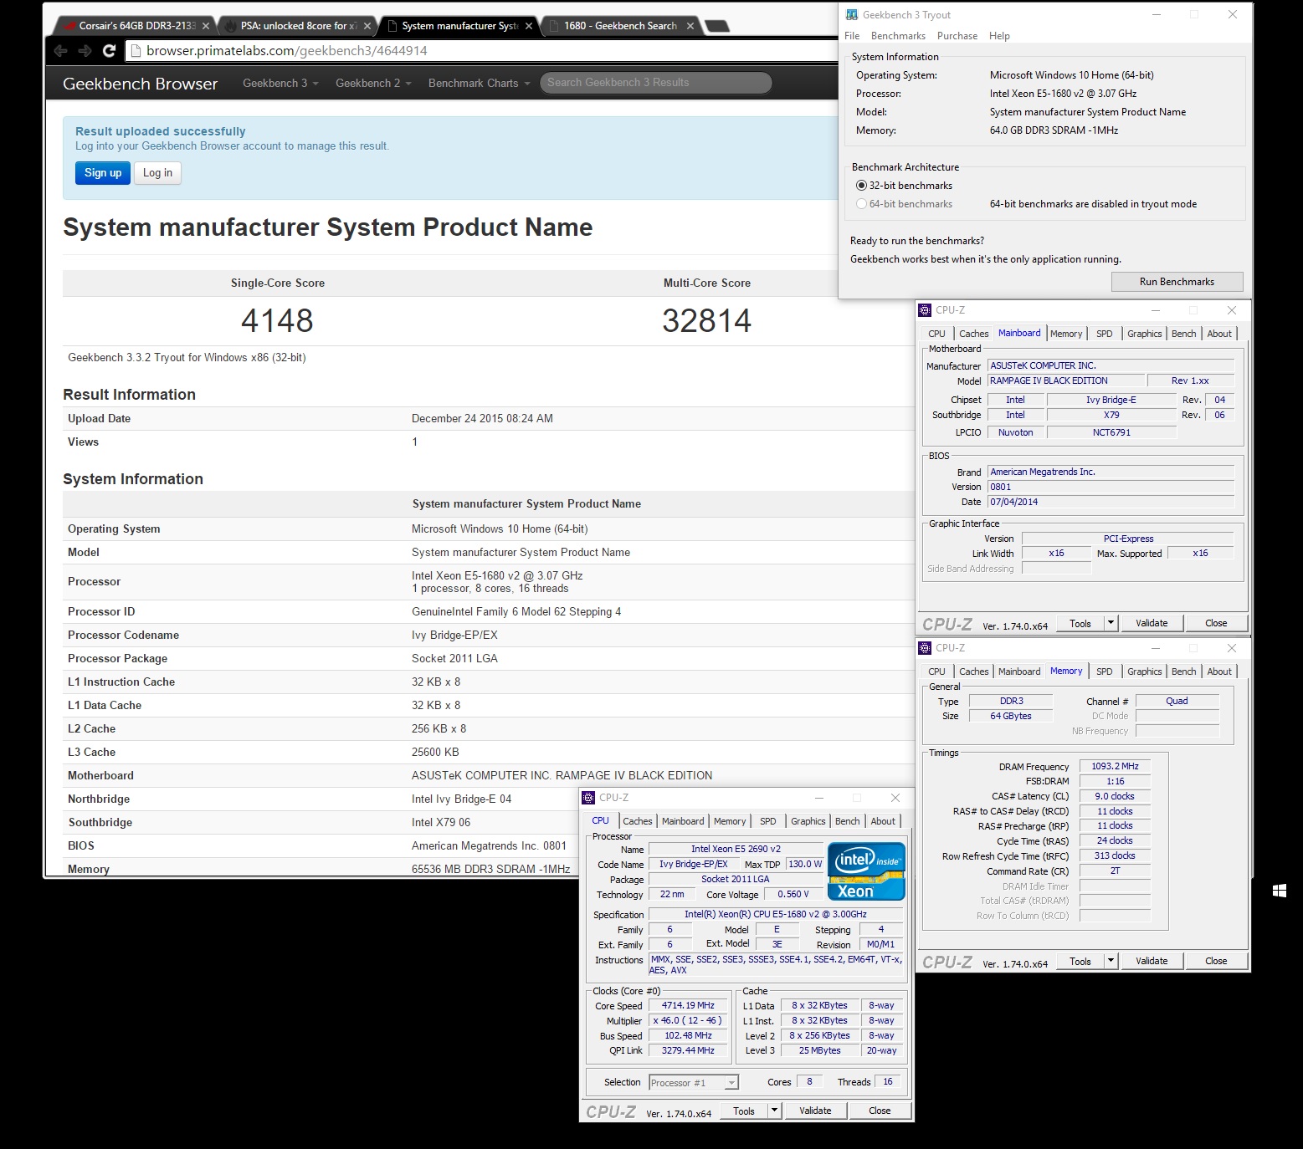Image resolution: width=1303 pixels, height=1149 pixels.
Task: Click the single-core score 4148
Action: pos(277,320)
